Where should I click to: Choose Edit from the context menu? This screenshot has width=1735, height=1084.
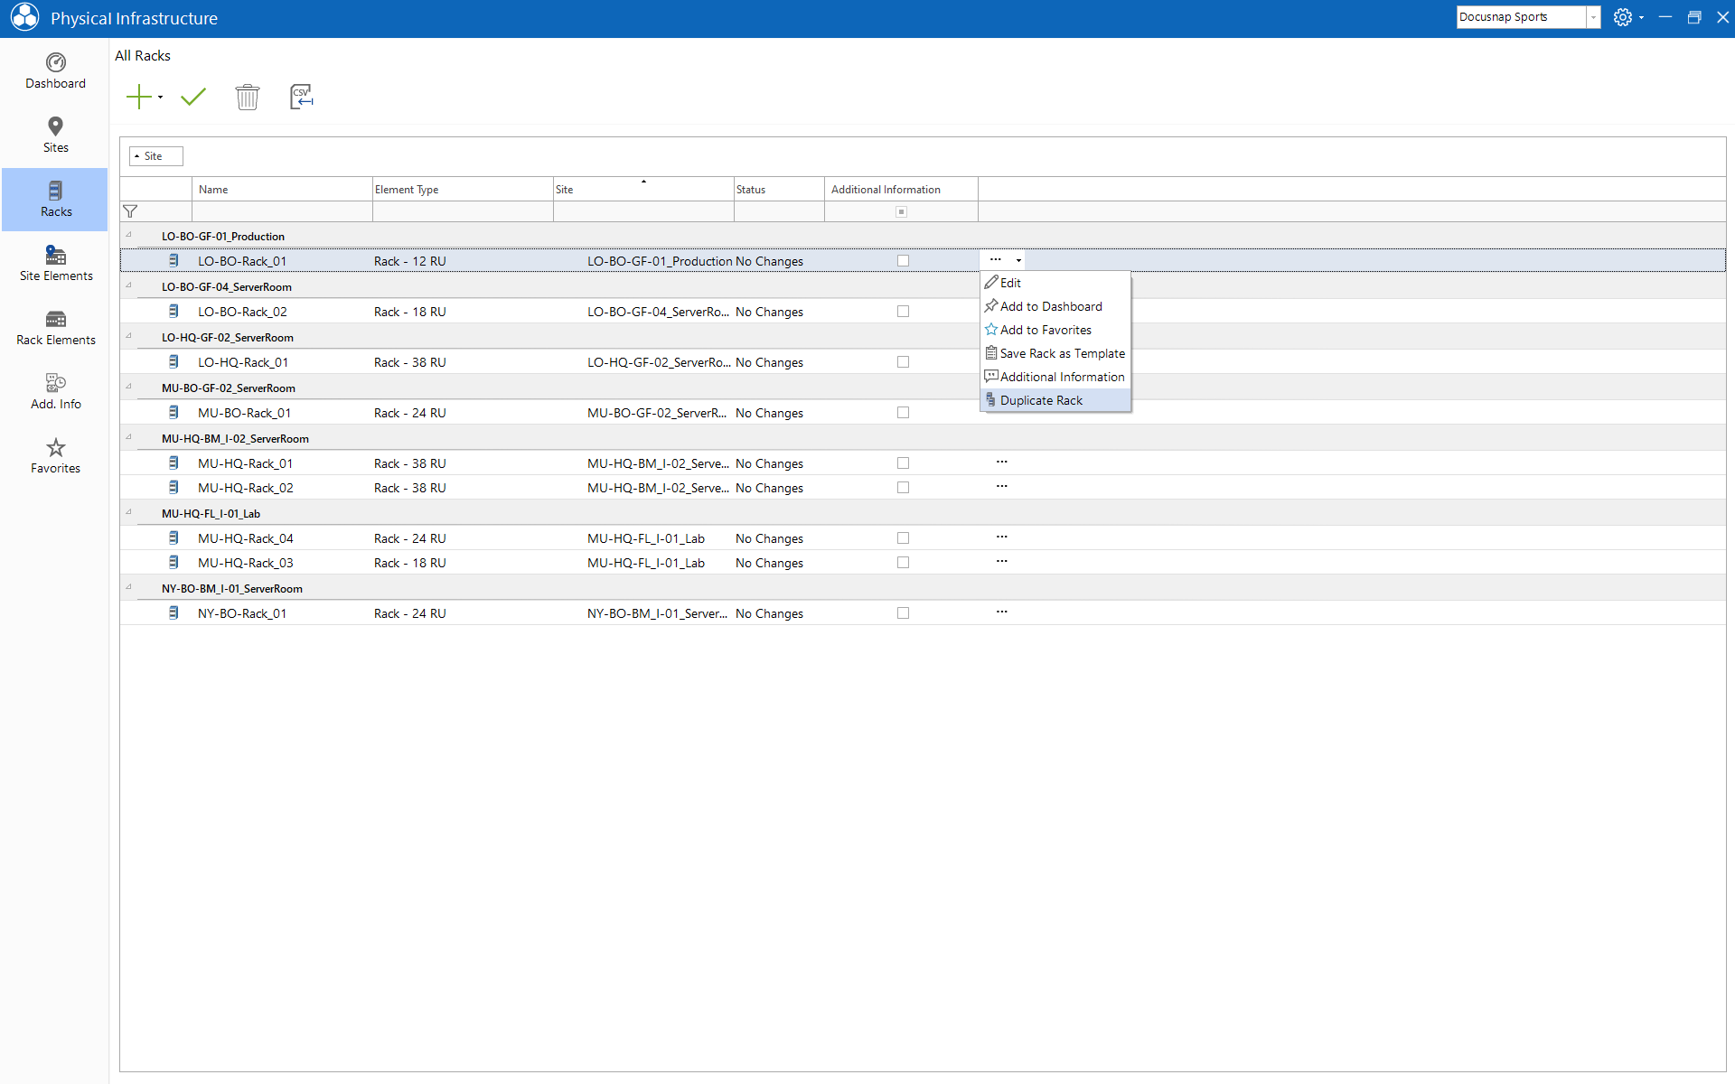tap(1055, 283)
